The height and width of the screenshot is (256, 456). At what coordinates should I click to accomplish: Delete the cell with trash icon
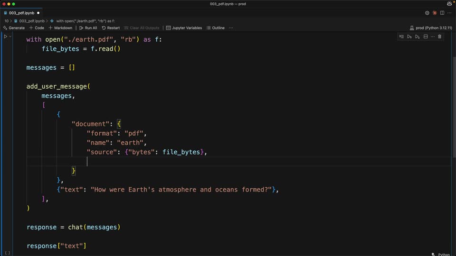pos(440,37)
